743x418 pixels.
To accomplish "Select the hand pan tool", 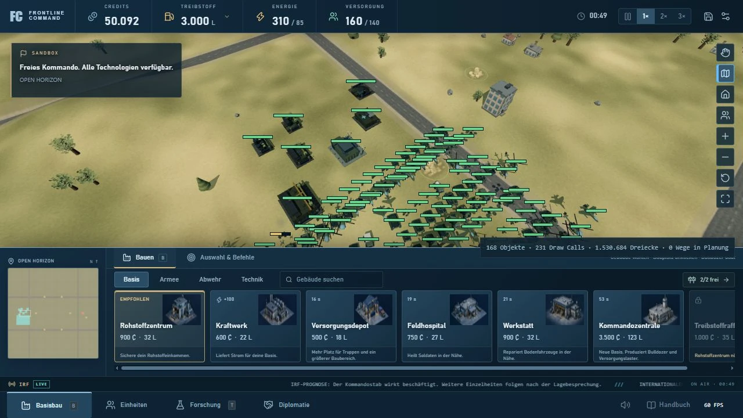I will (x=725, y=53).
